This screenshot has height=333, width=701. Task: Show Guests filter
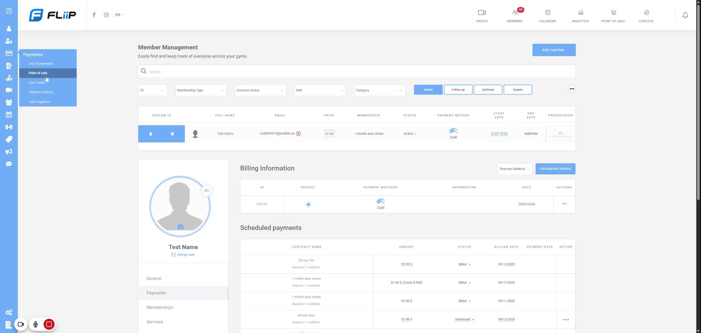point(518,90)
